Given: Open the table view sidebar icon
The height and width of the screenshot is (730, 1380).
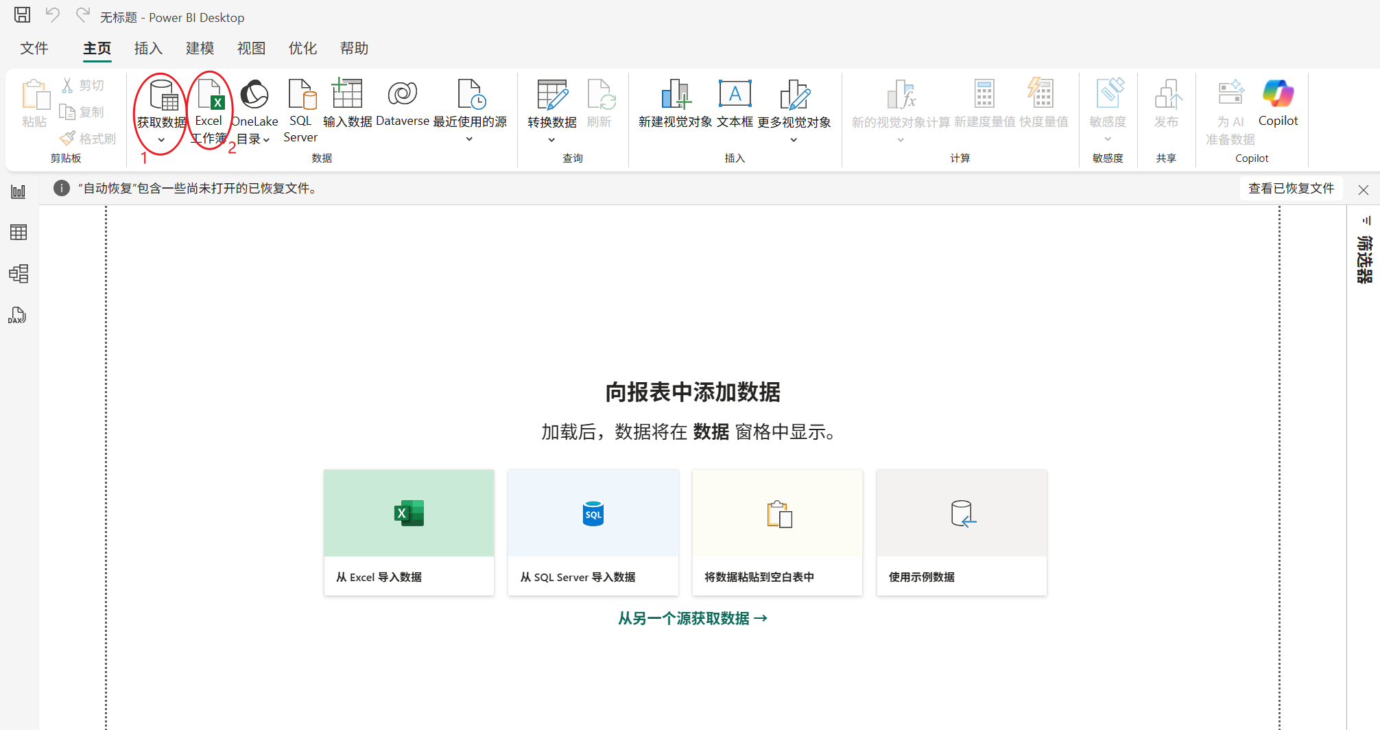Looking at the screenshot, I should click(x=19, y=233).
